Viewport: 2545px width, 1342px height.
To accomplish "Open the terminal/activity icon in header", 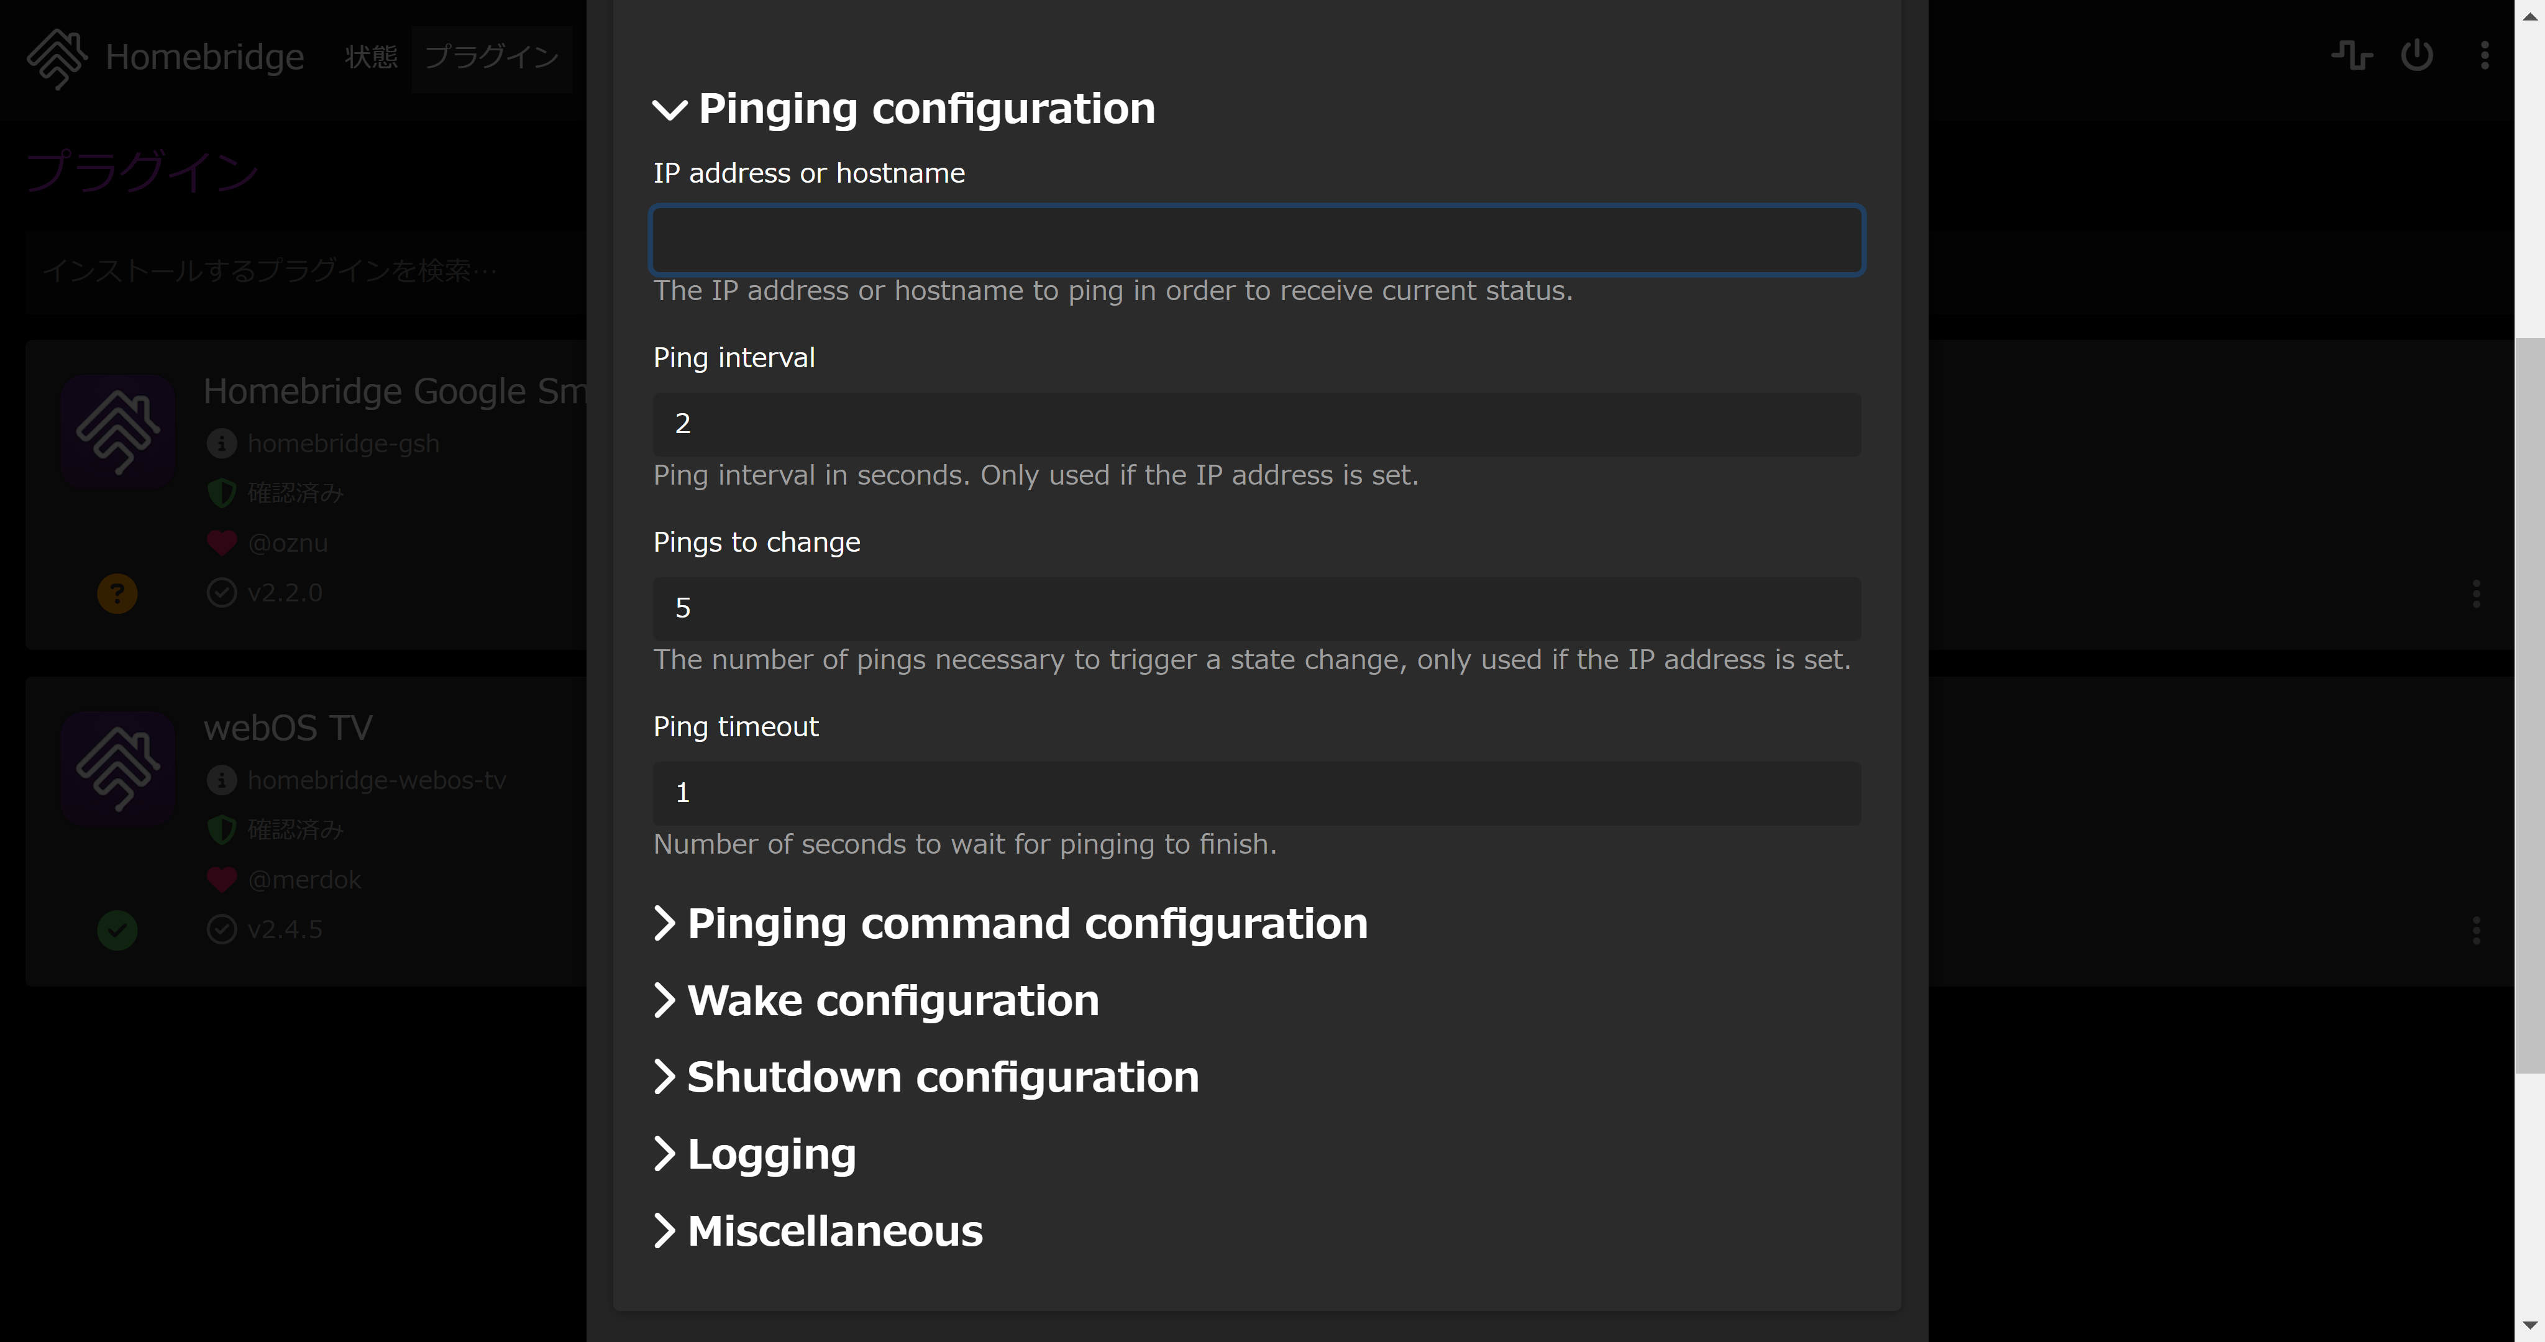I will pyautogui.click(x=2351, y=55).
